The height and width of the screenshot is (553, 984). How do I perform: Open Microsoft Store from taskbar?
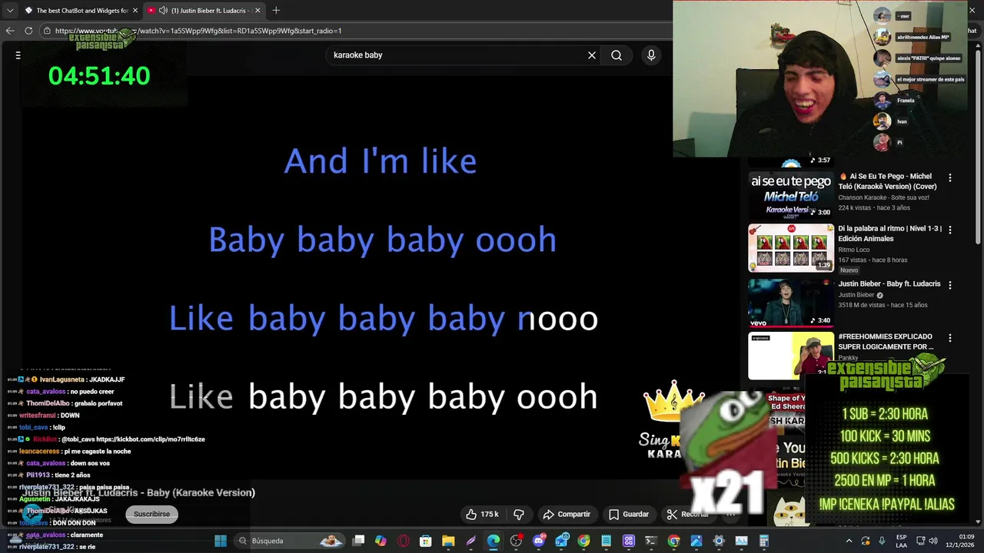pyautogui.click(x=425, y=541)
